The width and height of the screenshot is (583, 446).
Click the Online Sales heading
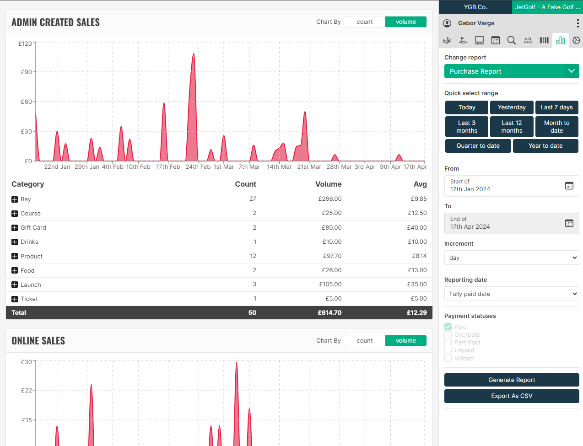pos(38,341)
